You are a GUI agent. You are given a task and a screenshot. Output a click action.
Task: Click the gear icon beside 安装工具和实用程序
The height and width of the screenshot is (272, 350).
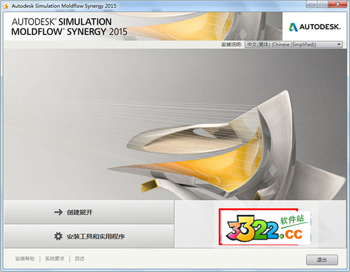(58, 236)
